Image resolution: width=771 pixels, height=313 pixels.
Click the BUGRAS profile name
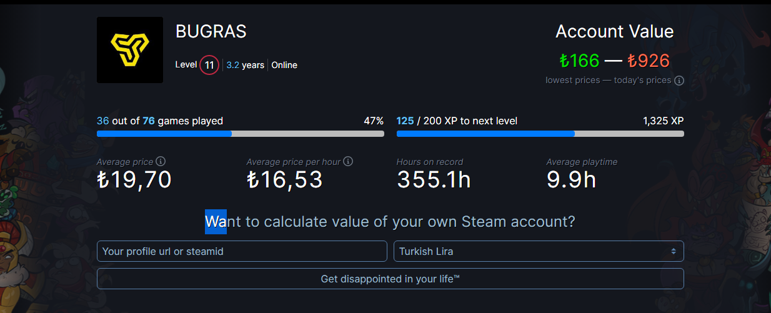pos(211,31)
